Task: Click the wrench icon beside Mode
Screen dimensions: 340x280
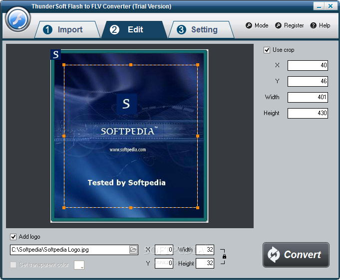Action: point(249,25)
